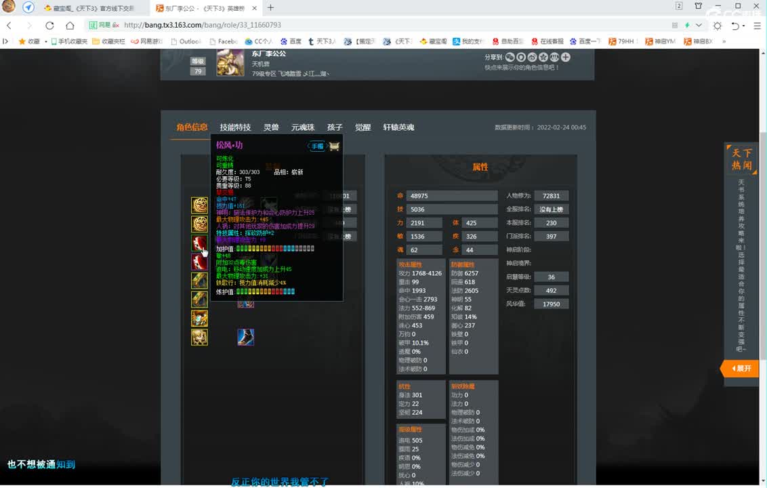
Task: Switch to the 元魂珠 tab
Action: pyautogui.click(x=303, y=127)
